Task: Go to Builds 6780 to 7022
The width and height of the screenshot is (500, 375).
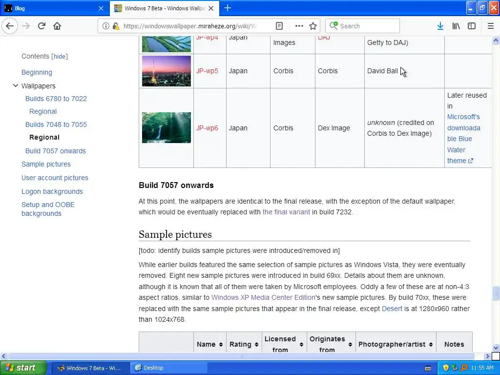Action: click(56, 99)
